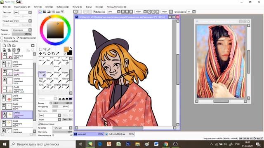Hide layer Слой2 with its eye icon
The image size is (264, 148).
click(x=4, y=62)
